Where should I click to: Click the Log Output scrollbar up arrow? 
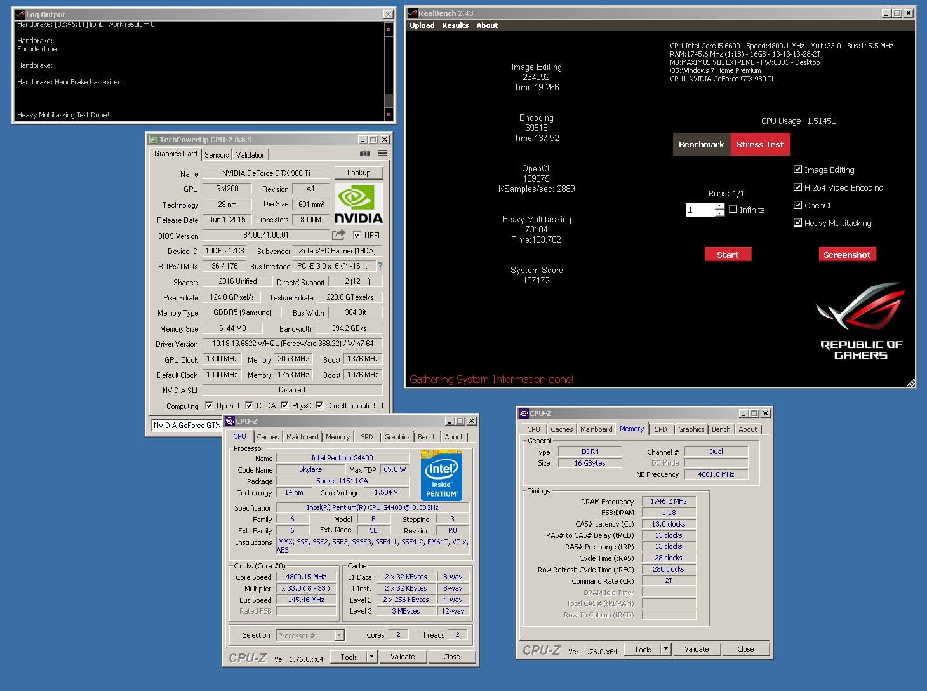pos(389,29)
